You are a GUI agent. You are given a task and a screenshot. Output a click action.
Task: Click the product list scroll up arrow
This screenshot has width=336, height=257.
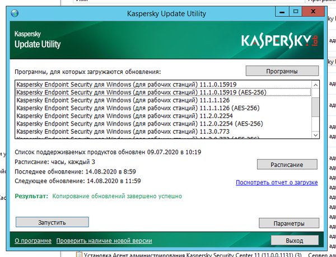[x=315, y=85]
